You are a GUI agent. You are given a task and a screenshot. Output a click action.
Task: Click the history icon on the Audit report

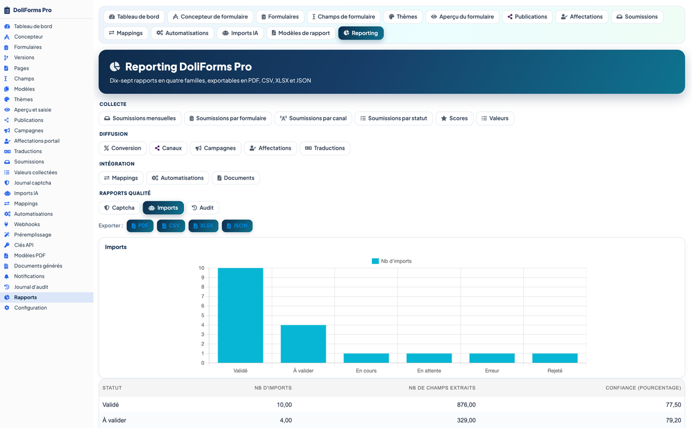tap(195, 208)
